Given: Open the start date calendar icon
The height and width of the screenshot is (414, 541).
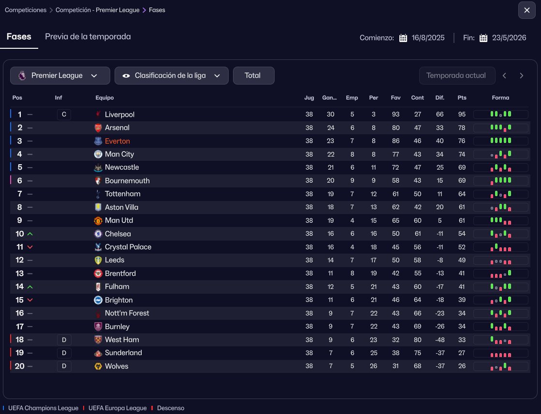Looking at the screenshot, I should (x=403, y=38).
